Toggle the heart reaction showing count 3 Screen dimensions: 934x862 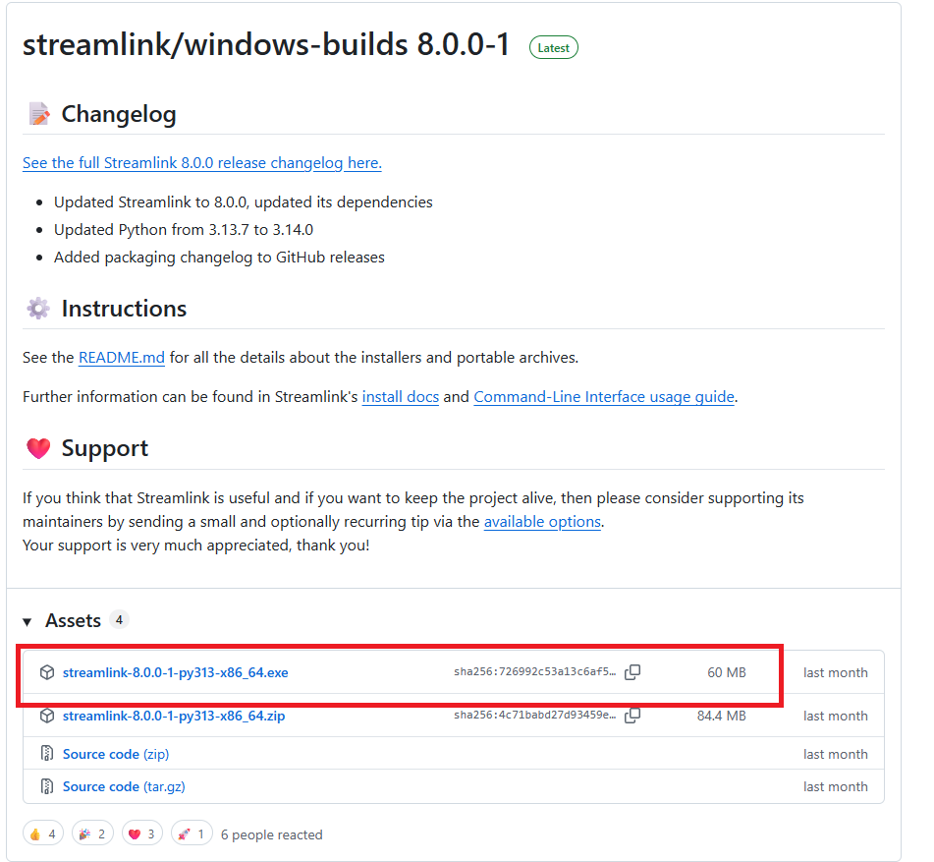coord(141,833)
